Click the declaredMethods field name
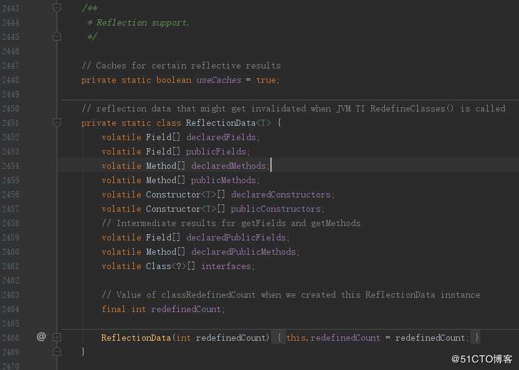Viewport: 519px width, 370px height. [x=229, y=166]
